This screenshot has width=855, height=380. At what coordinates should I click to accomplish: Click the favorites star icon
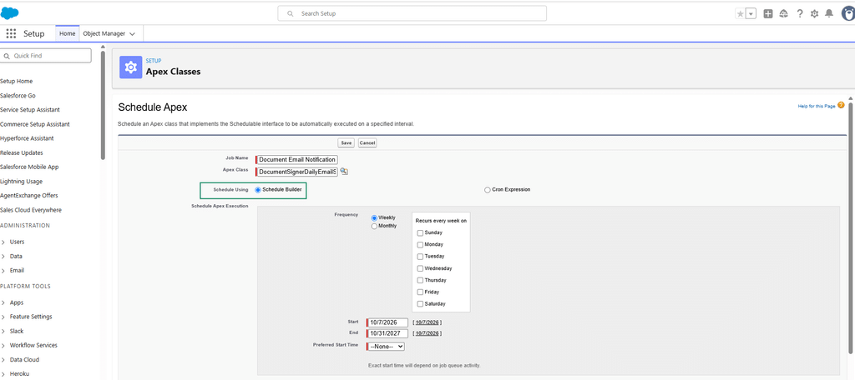[x=740, y=14]
